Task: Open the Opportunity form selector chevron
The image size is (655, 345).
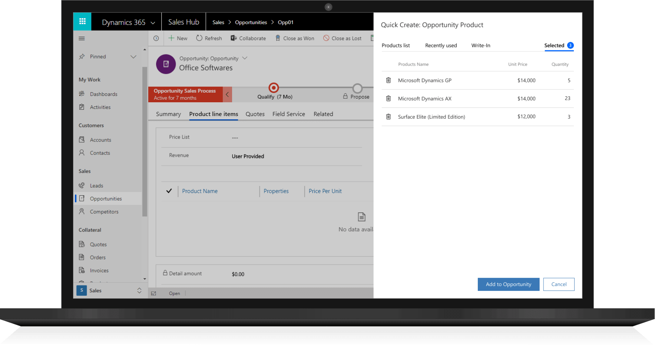Action: coord(245,58)
